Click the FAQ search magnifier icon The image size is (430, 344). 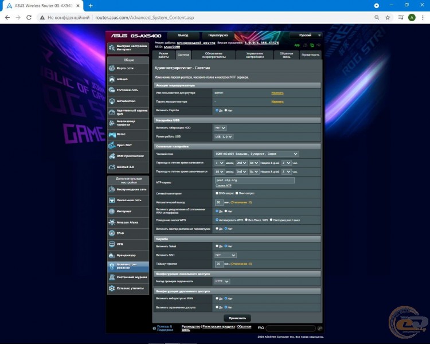coord(319,328)
